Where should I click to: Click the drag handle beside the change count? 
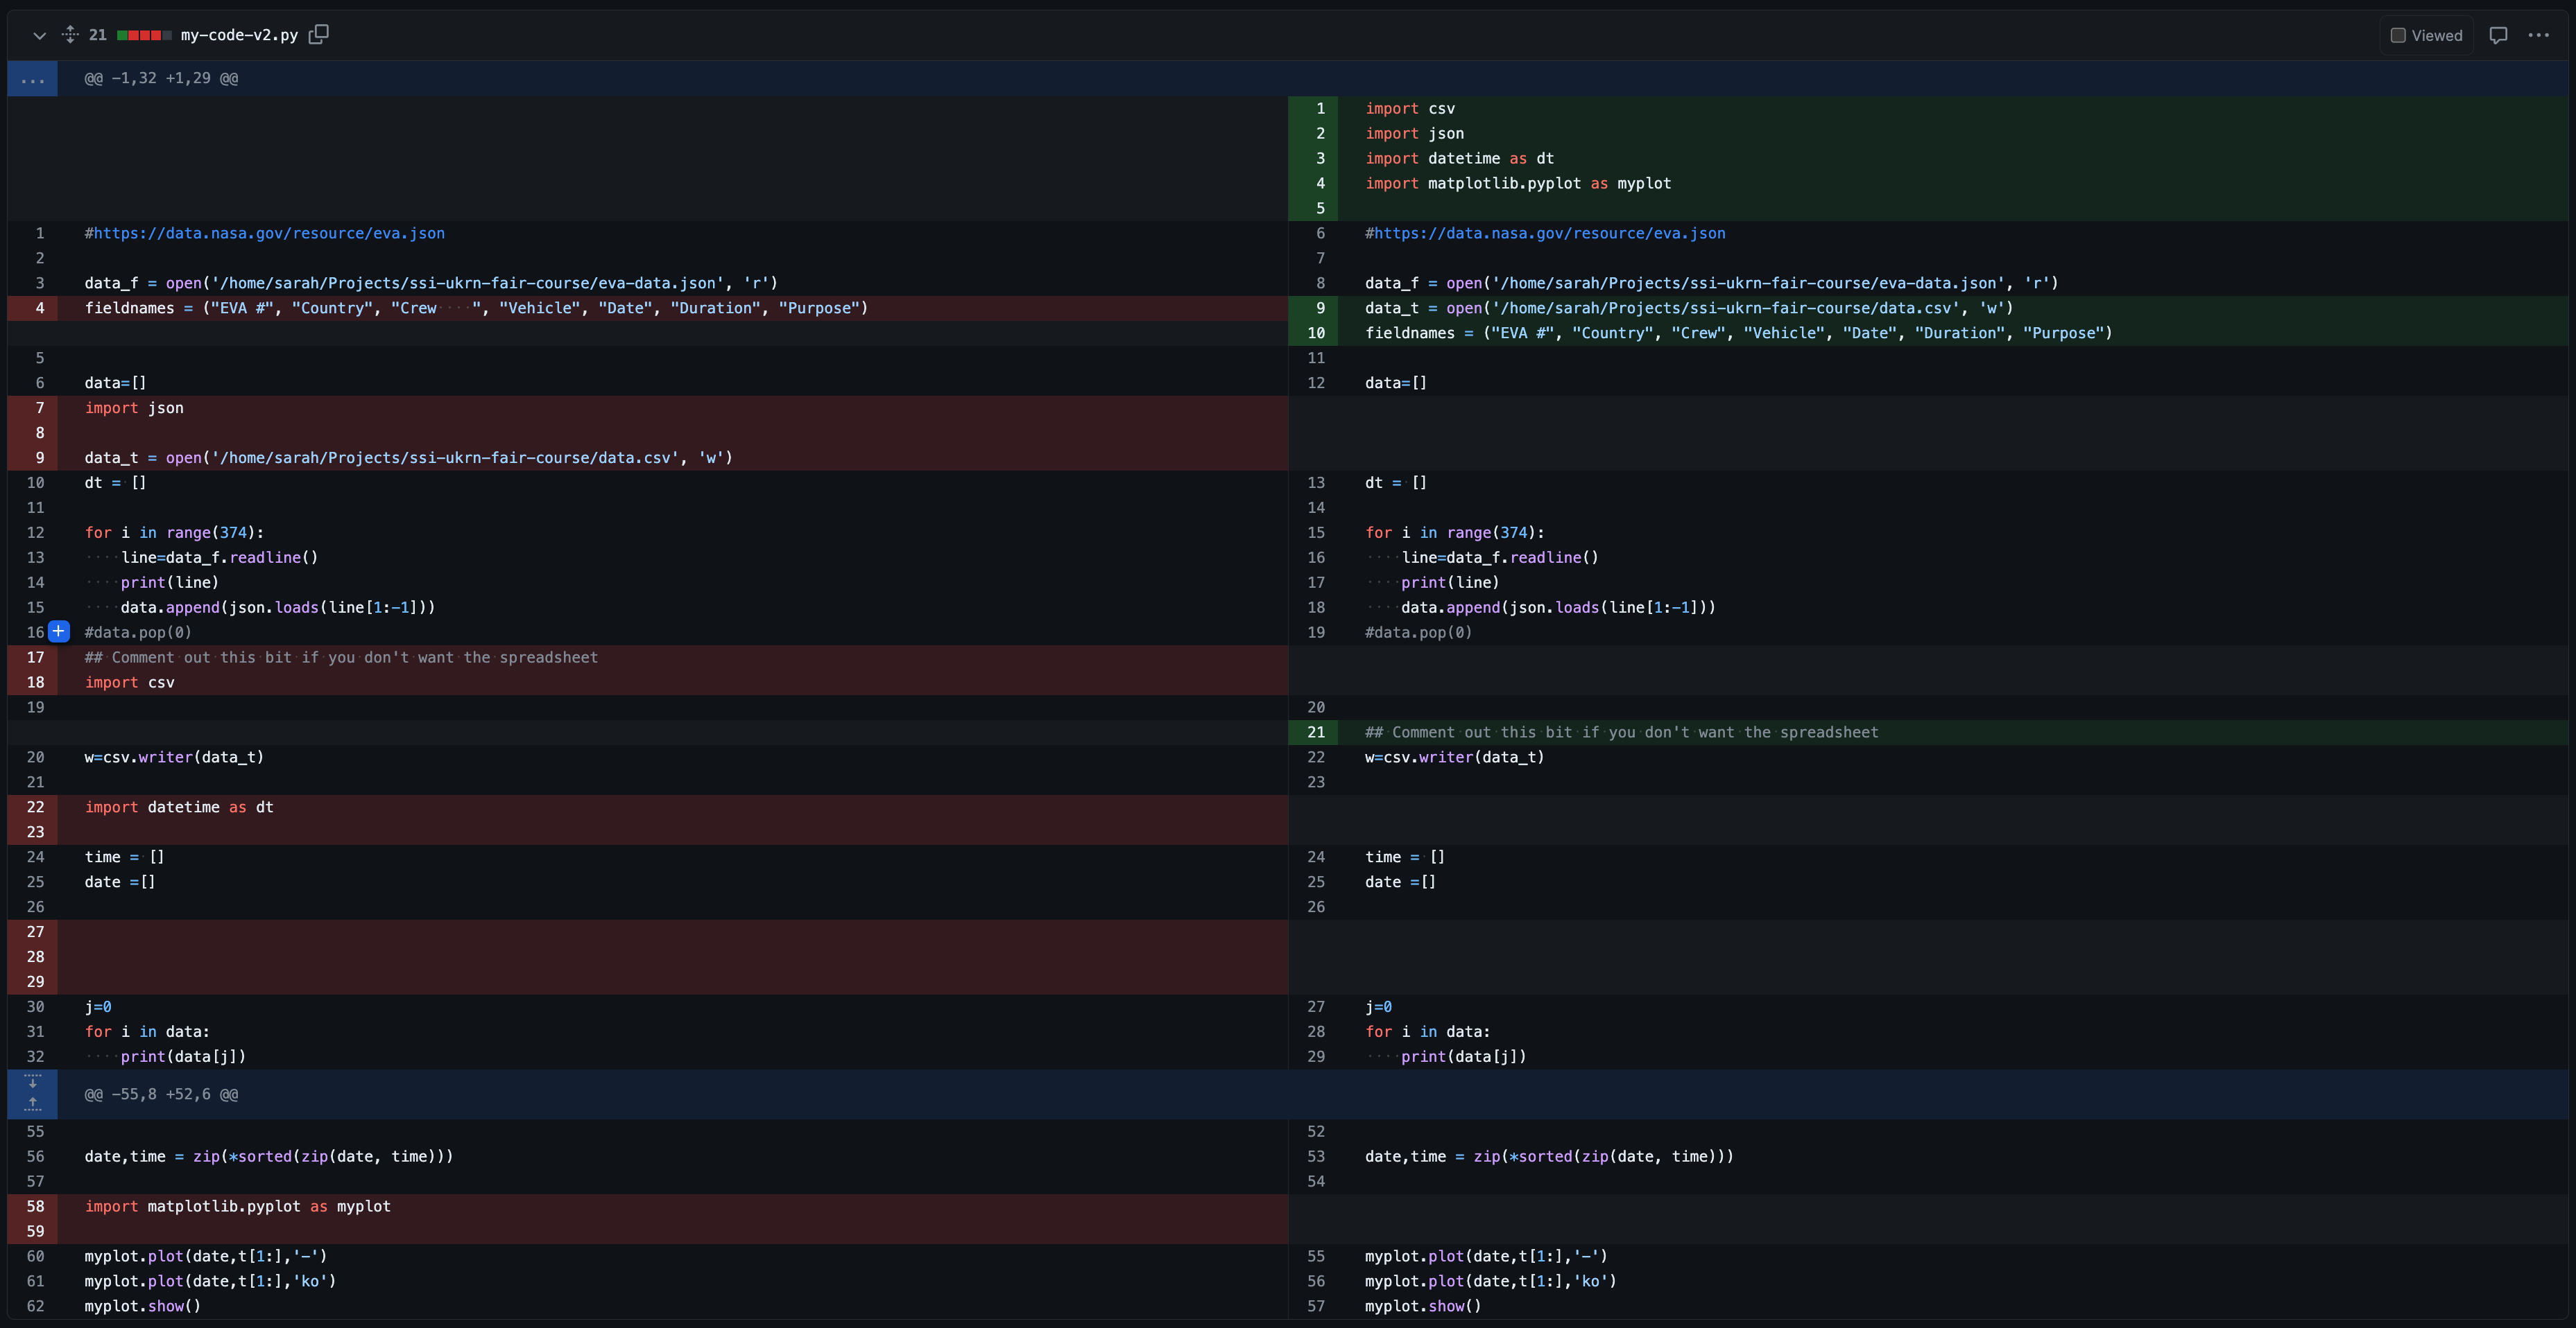point(70,34)
